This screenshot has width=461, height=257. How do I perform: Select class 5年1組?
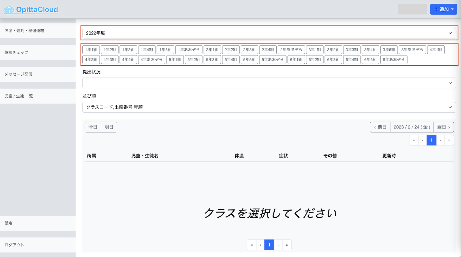(175, 60)
